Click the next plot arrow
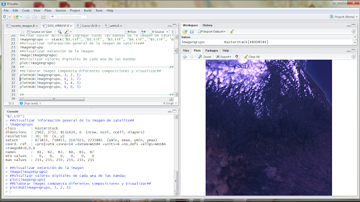 pos(192,57)
